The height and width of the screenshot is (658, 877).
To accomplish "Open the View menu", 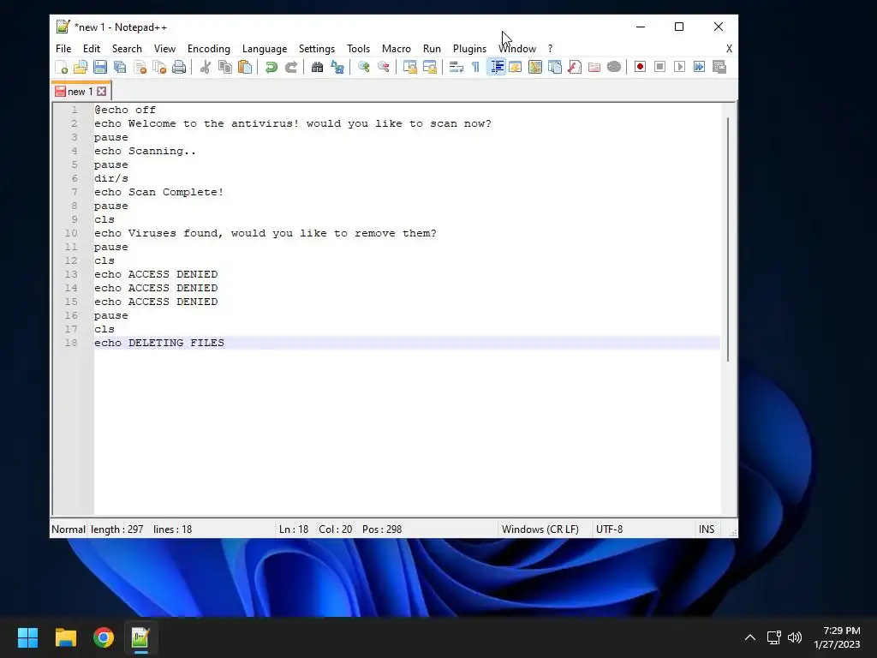I will [x=164, y=49].
